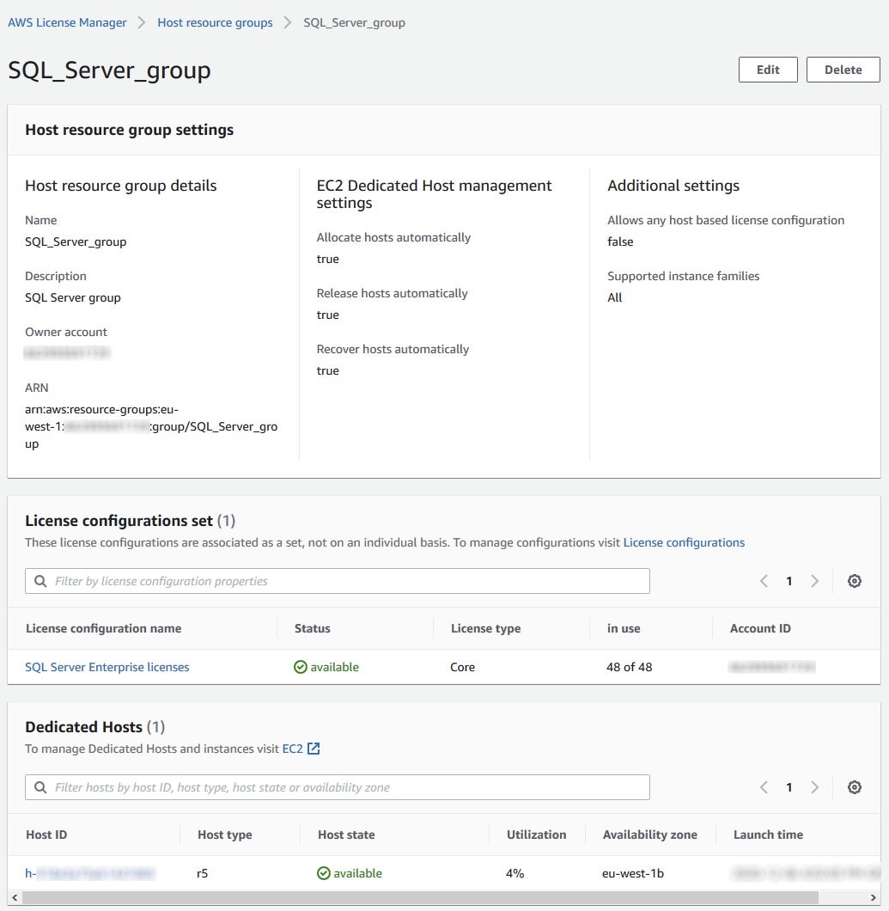Viewport: 889px width, 911px height.
Task: Click the EC2 external link icon
Action: coord(314,749)
